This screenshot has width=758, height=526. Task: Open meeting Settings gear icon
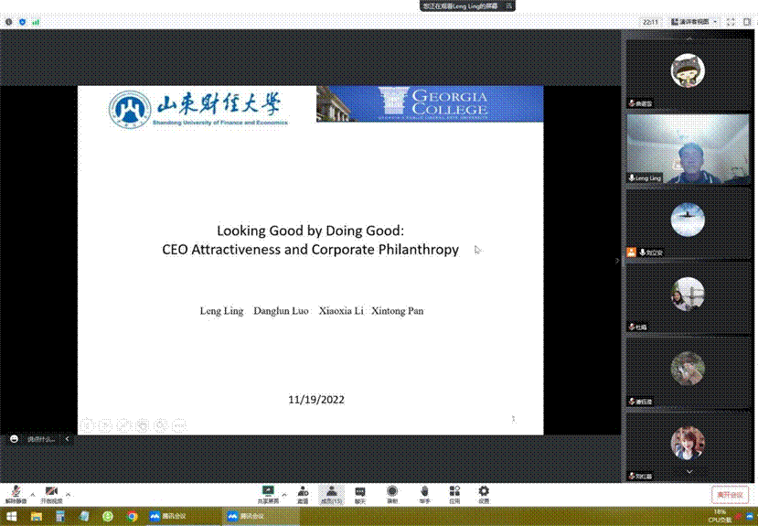click(484, 492)
